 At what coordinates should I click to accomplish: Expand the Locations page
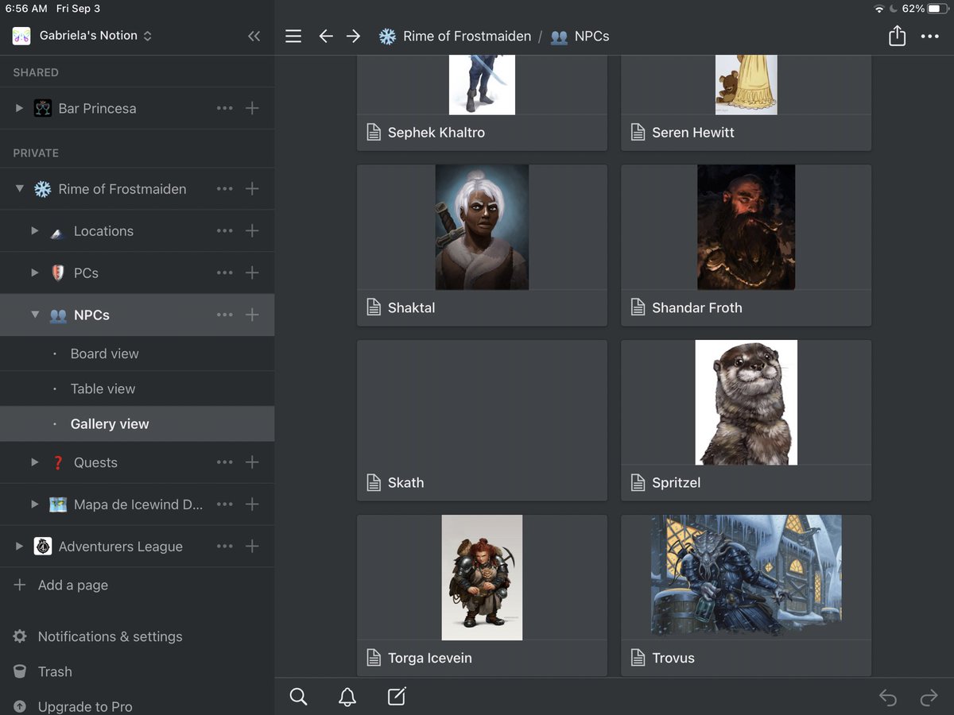(x=35, y=231)
